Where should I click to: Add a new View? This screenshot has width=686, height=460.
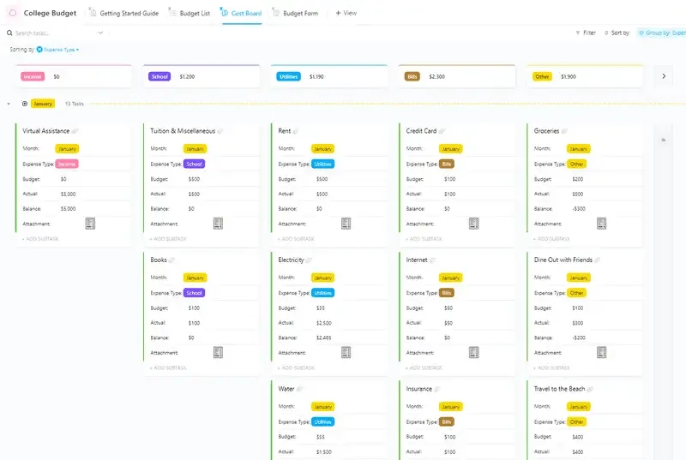tap(346, 13)
